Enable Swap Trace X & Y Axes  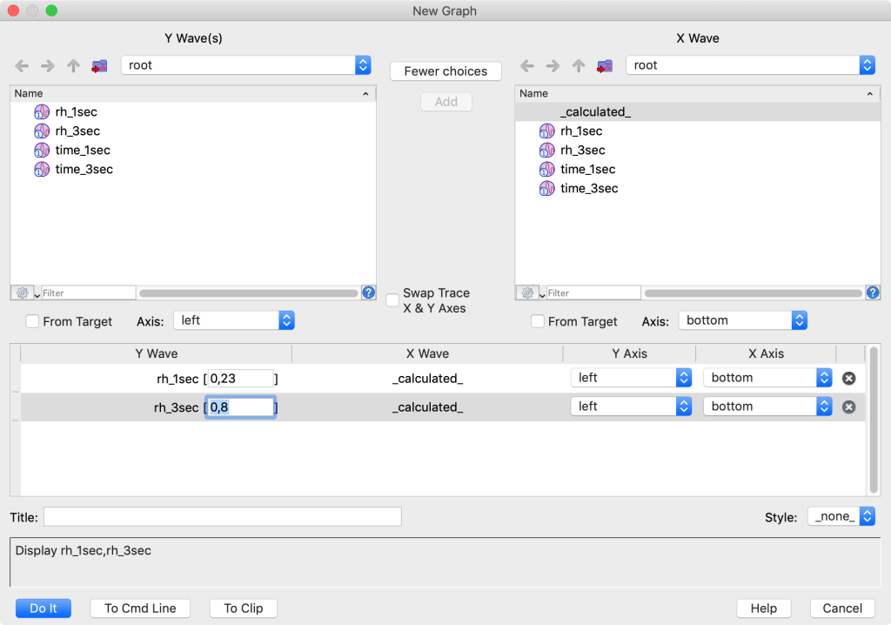coord(392,299)
